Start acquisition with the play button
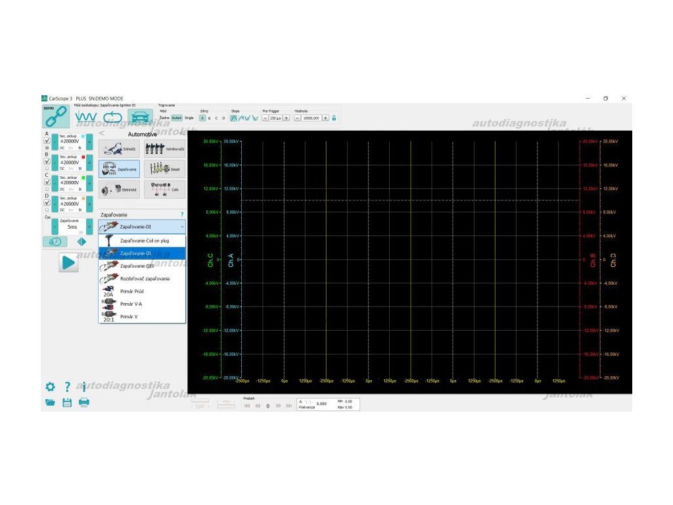 tap(68, 262)
